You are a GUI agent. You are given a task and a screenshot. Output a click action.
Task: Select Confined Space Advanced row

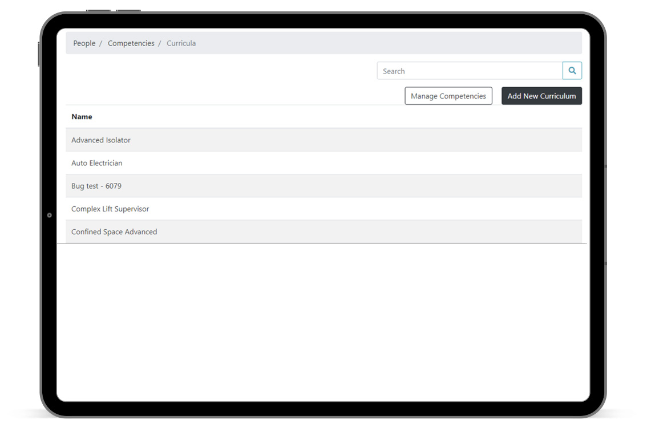point(323,232)
